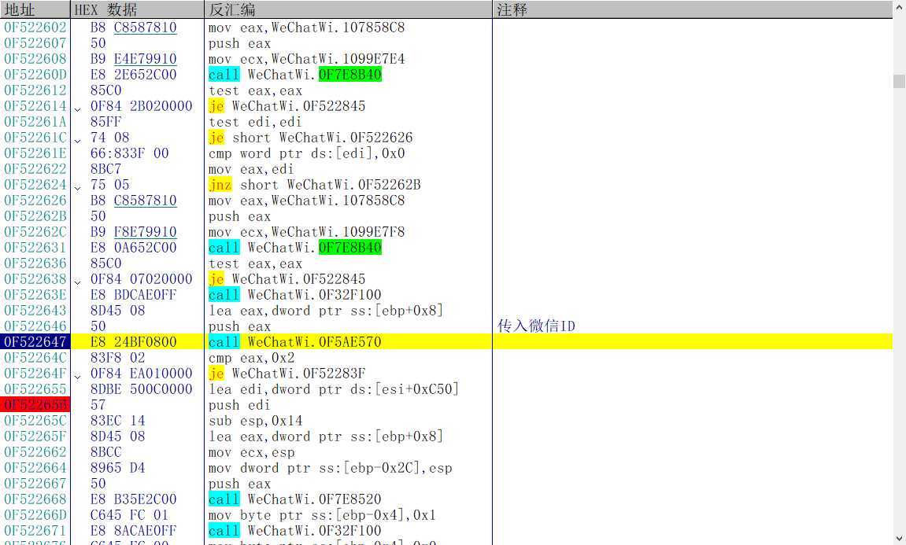Click hex bytes E8 24BF0800

(134, 342)
